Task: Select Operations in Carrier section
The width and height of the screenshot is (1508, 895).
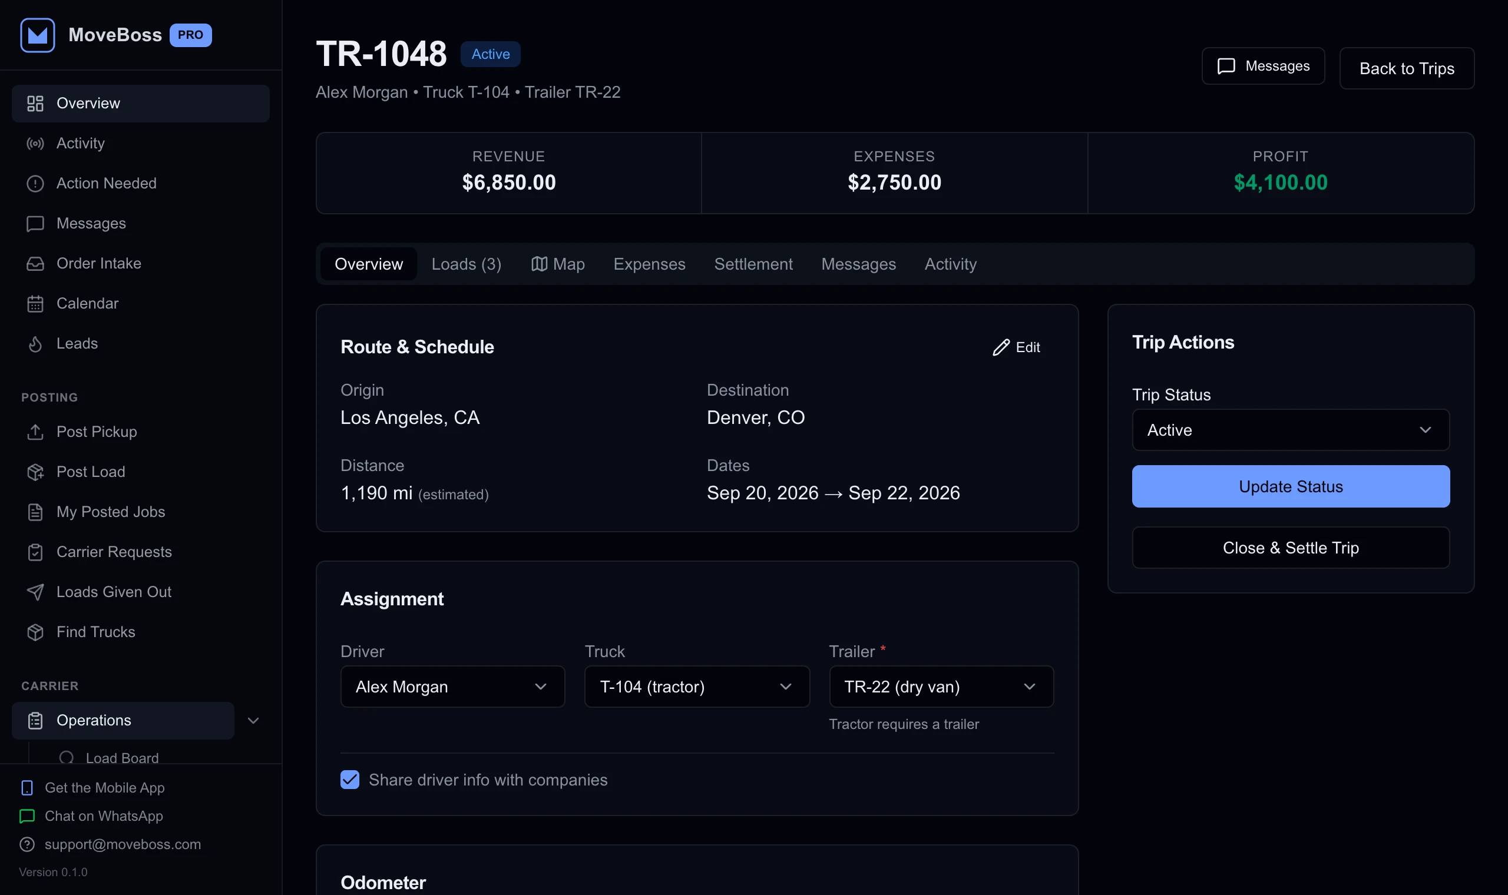Action: 123,721
